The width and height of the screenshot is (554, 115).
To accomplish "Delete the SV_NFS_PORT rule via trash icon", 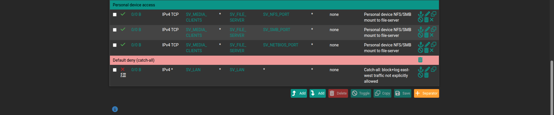I will click(426, 20).
